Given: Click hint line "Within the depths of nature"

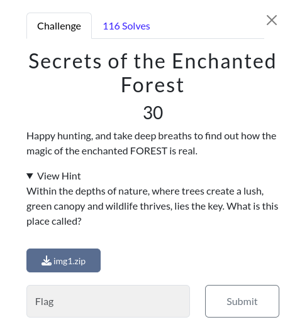Looking at the screenshot, I should pyautogui.click(x=145, y=191).
